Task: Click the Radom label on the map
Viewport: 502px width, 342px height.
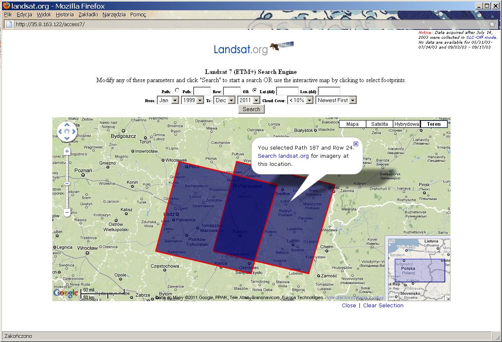Action: pos(240,232)
